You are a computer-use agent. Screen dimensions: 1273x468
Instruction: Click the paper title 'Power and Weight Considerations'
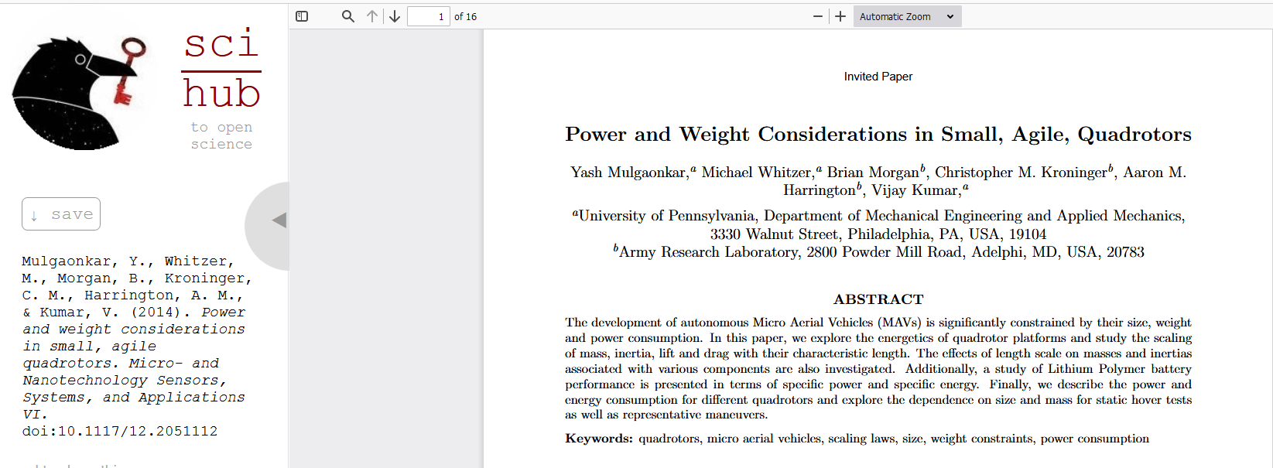tap(878, 135)
